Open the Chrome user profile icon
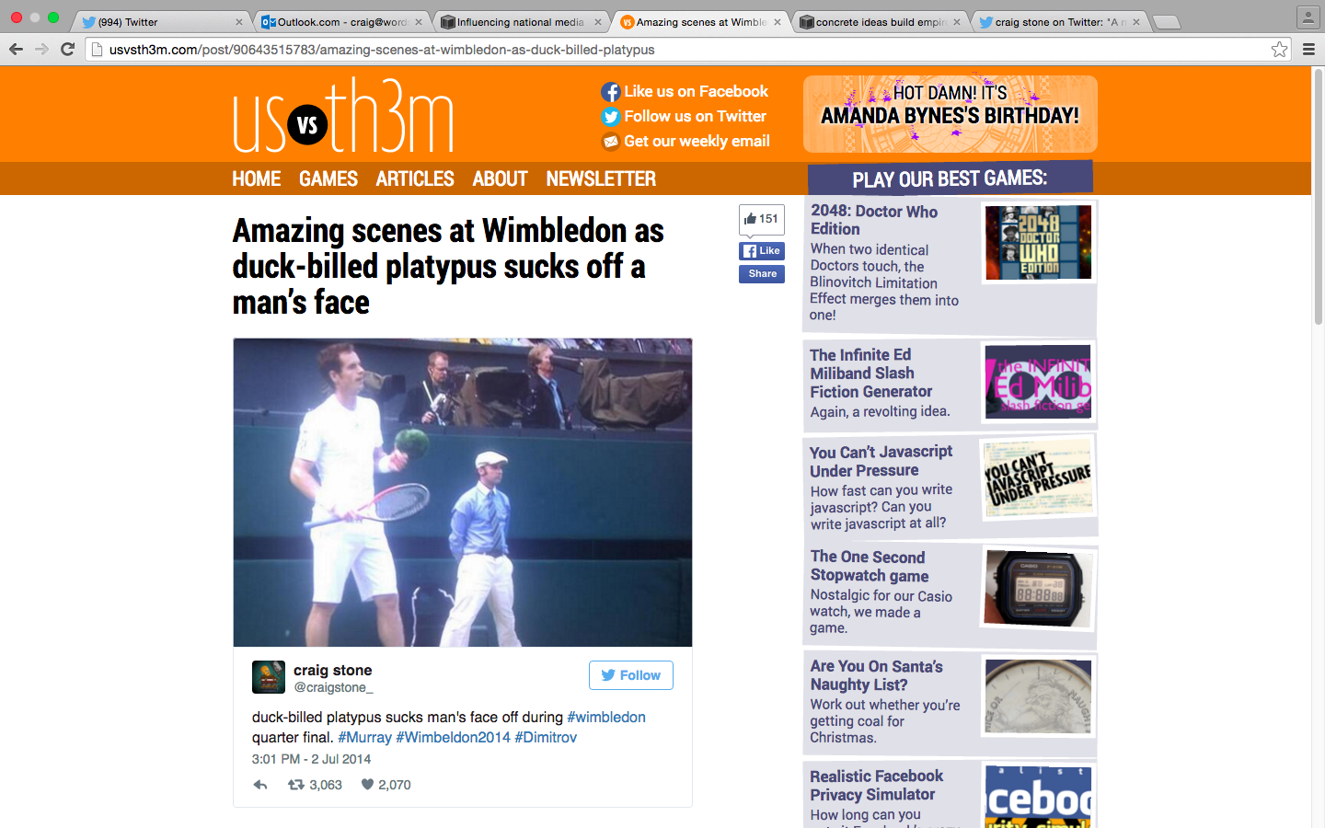This screenshot has width=1325, height=828. click(1308, 17)
